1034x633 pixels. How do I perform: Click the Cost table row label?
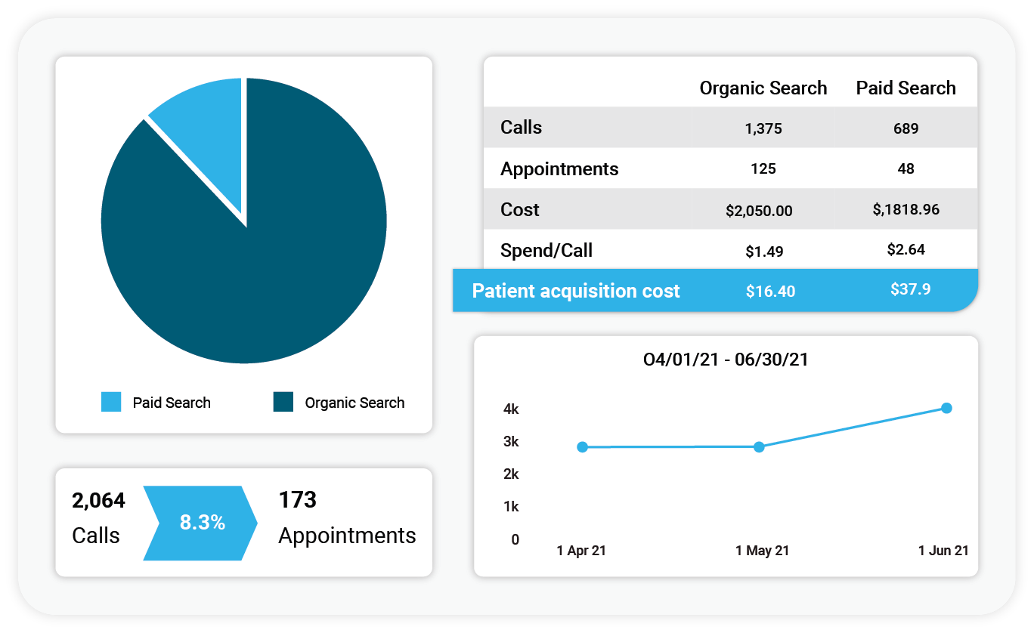click(x=520, y=210)
